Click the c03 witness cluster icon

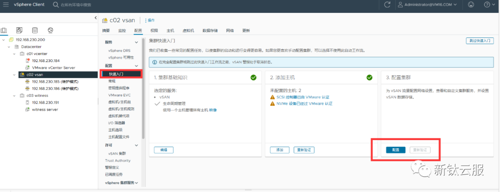(x=22, y=95)
